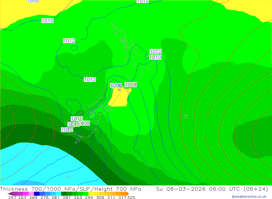Image resolution: width=272 pixels, height=199 pixels.
Task: Click the 1012 isobar label just left of the 1006 low
Action: 90,80
